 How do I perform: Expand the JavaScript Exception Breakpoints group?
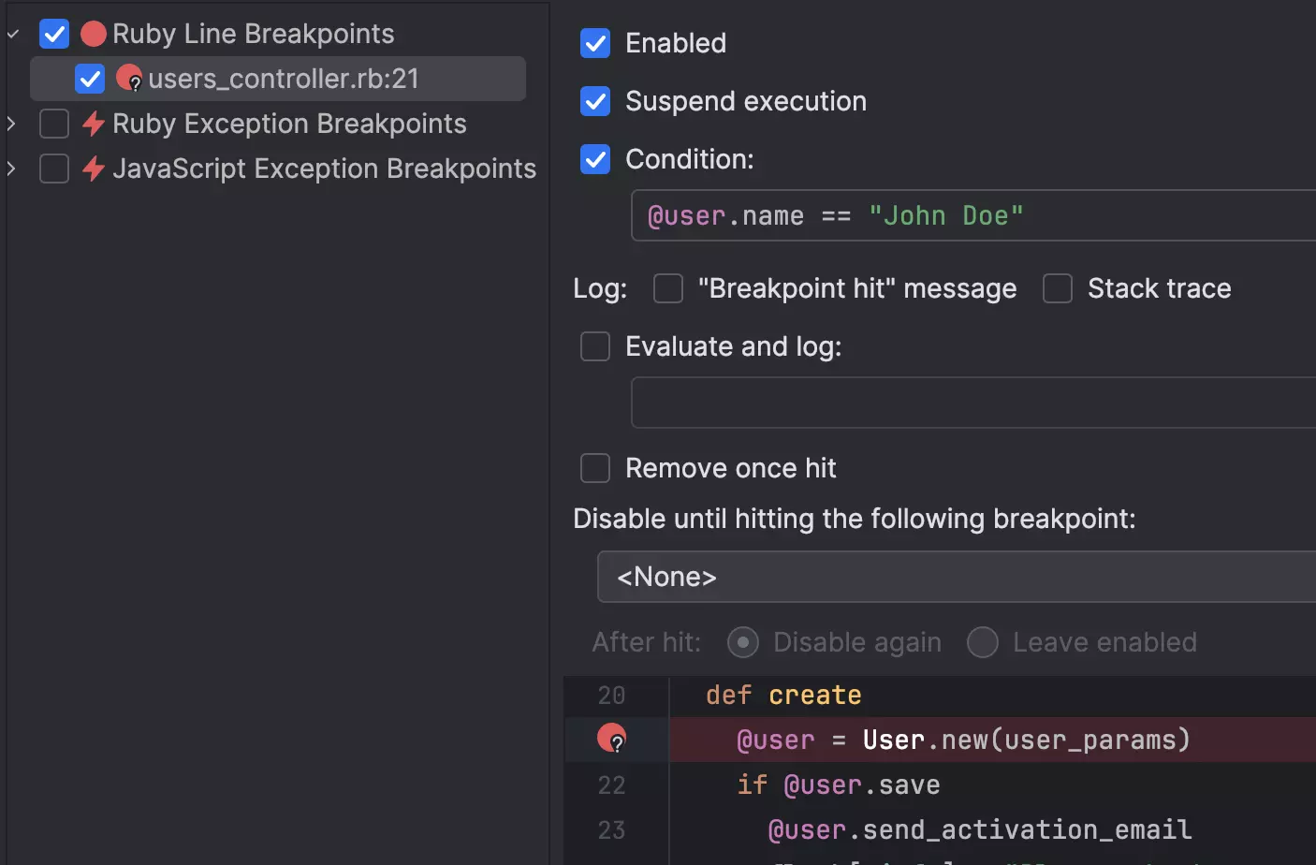tap(11, 169)
